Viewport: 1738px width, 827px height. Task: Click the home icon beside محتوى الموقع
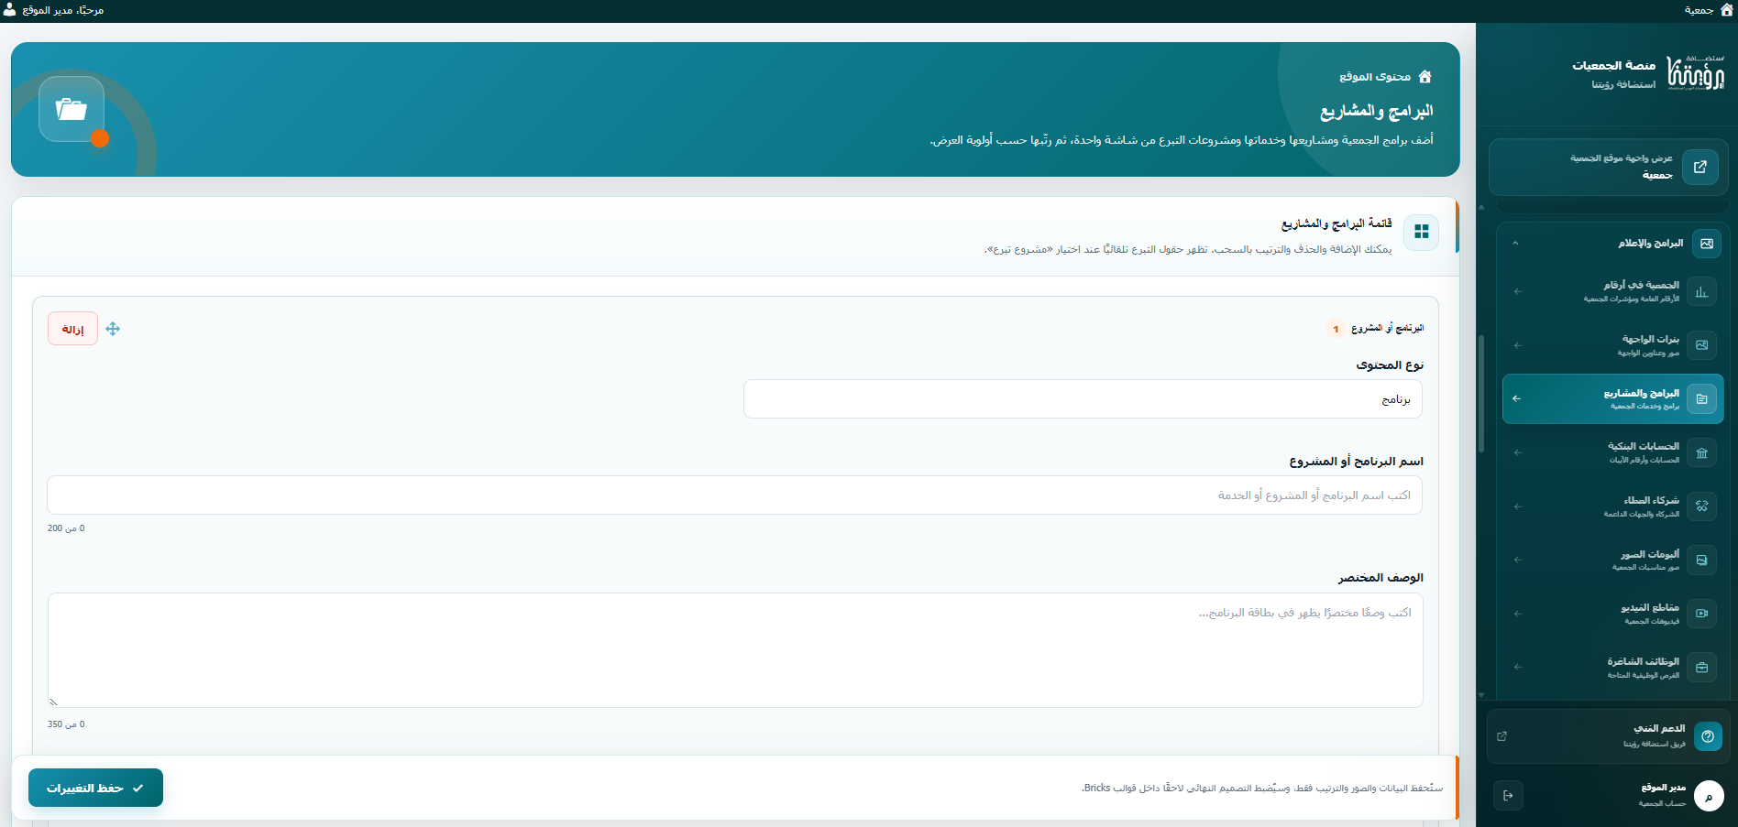click(x=1424, y=77)
